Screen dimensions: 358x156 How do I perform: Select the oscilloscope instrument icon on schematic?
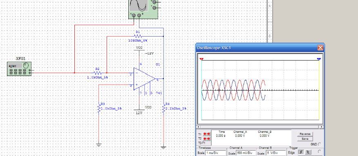143,9
